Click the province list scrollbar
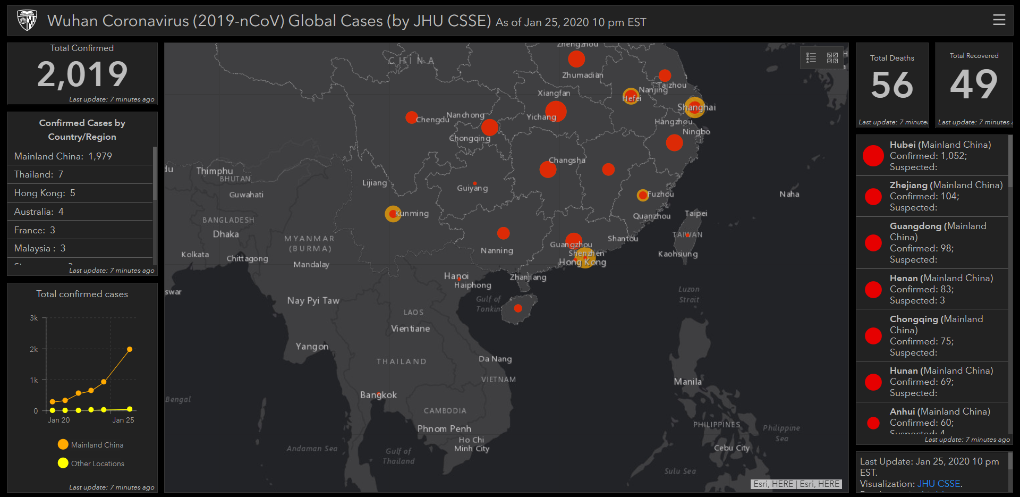 pyautogui.click(x=1010, y=162)
